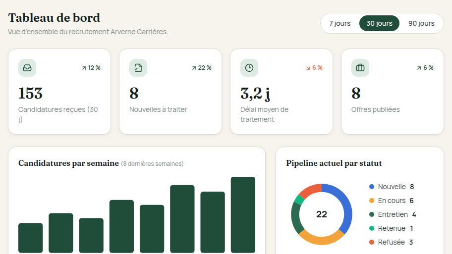Click the shortest first bar in weekly chart

[x=31, y=238]
